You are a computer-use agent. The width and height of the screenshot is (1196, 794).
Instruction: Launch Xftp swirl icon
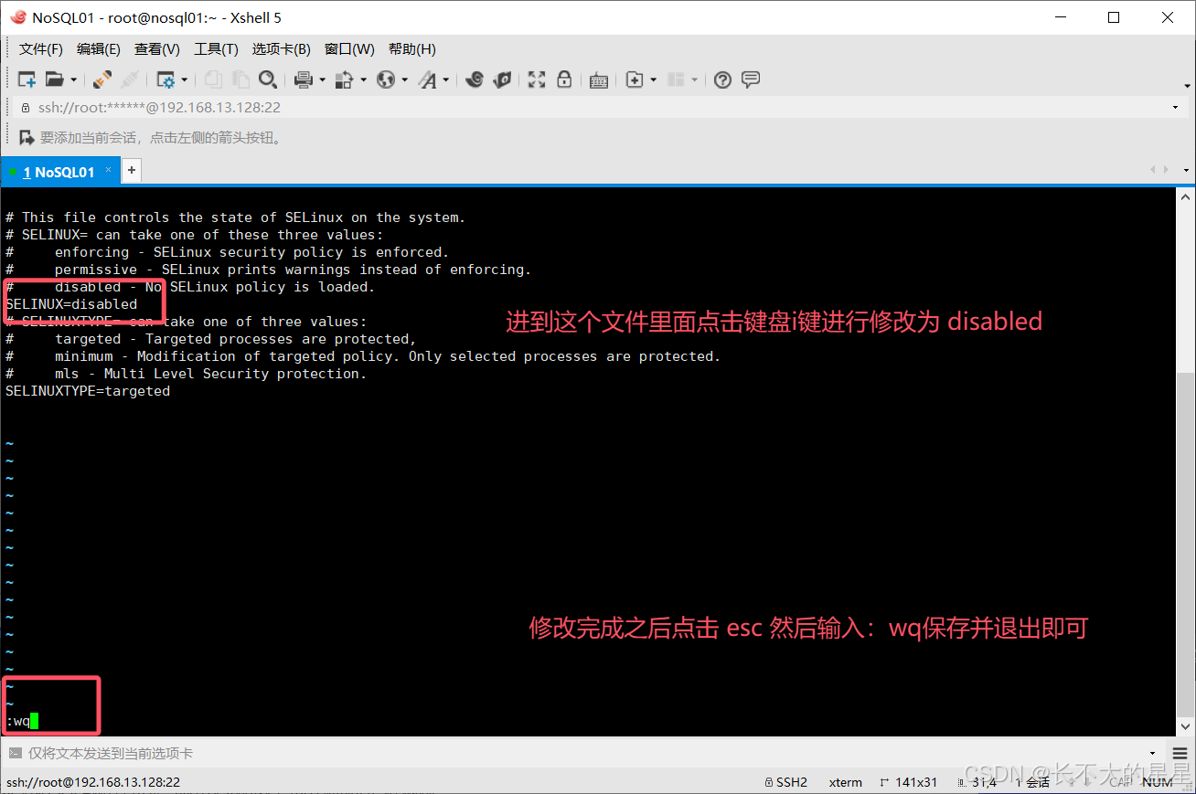474,79
